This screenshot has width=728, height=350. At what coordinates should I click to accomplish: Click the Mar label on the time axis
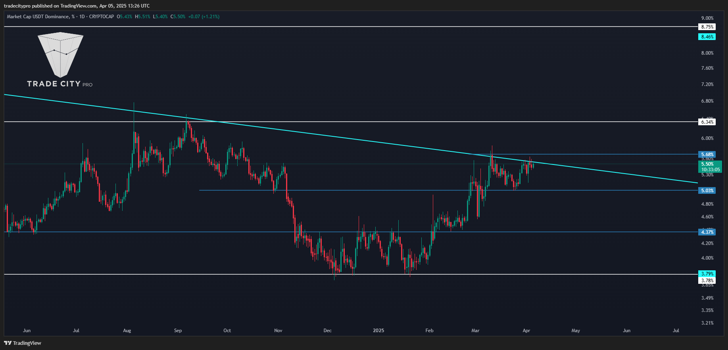click(475, 331)
